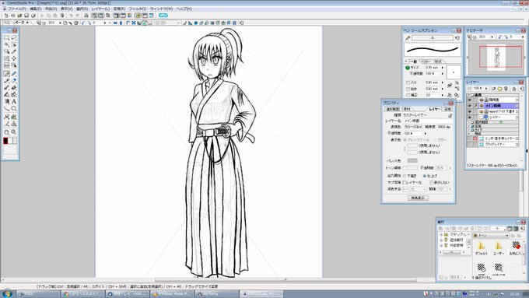The height and width of the screenshot is (298, 529).
Task: Click the Print icon in the toolbar
Action: coord(86,16)
